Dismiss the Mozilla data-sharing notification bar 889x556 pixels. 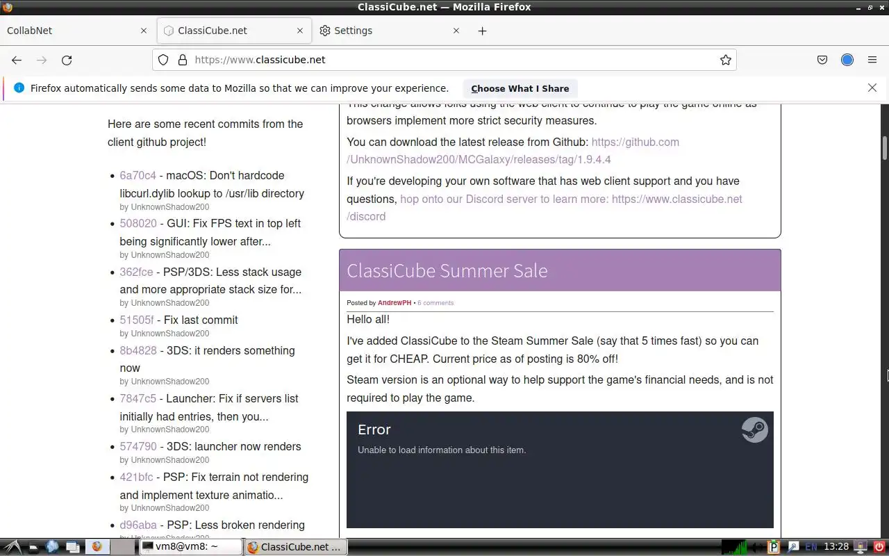tap(872, 88)
